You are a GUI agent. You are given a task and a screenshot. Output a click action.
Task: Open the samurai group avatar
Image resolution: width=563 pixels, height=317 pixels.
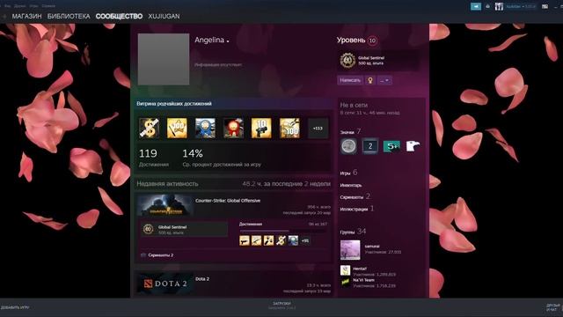[x=350, y=250]
